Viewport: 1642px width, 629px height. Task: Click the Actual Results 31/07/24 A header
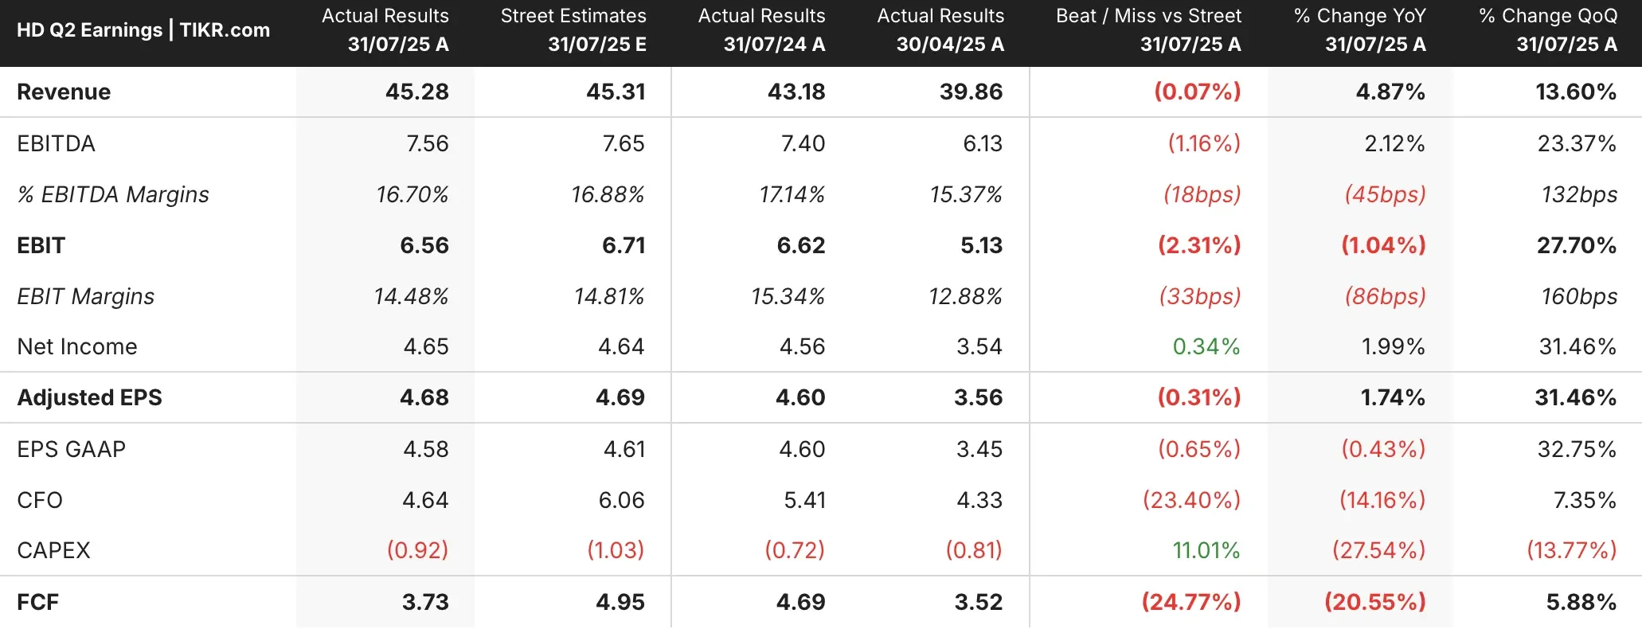(x=761, y=30)
